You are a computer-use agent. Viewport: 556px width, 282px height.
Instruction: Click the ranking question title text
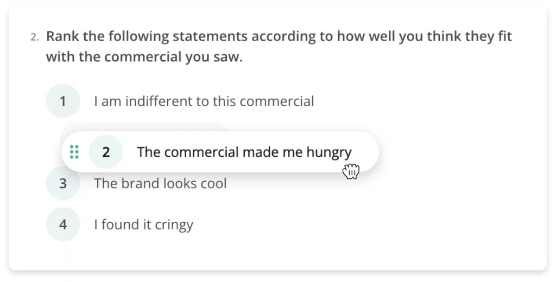[279, 46]
